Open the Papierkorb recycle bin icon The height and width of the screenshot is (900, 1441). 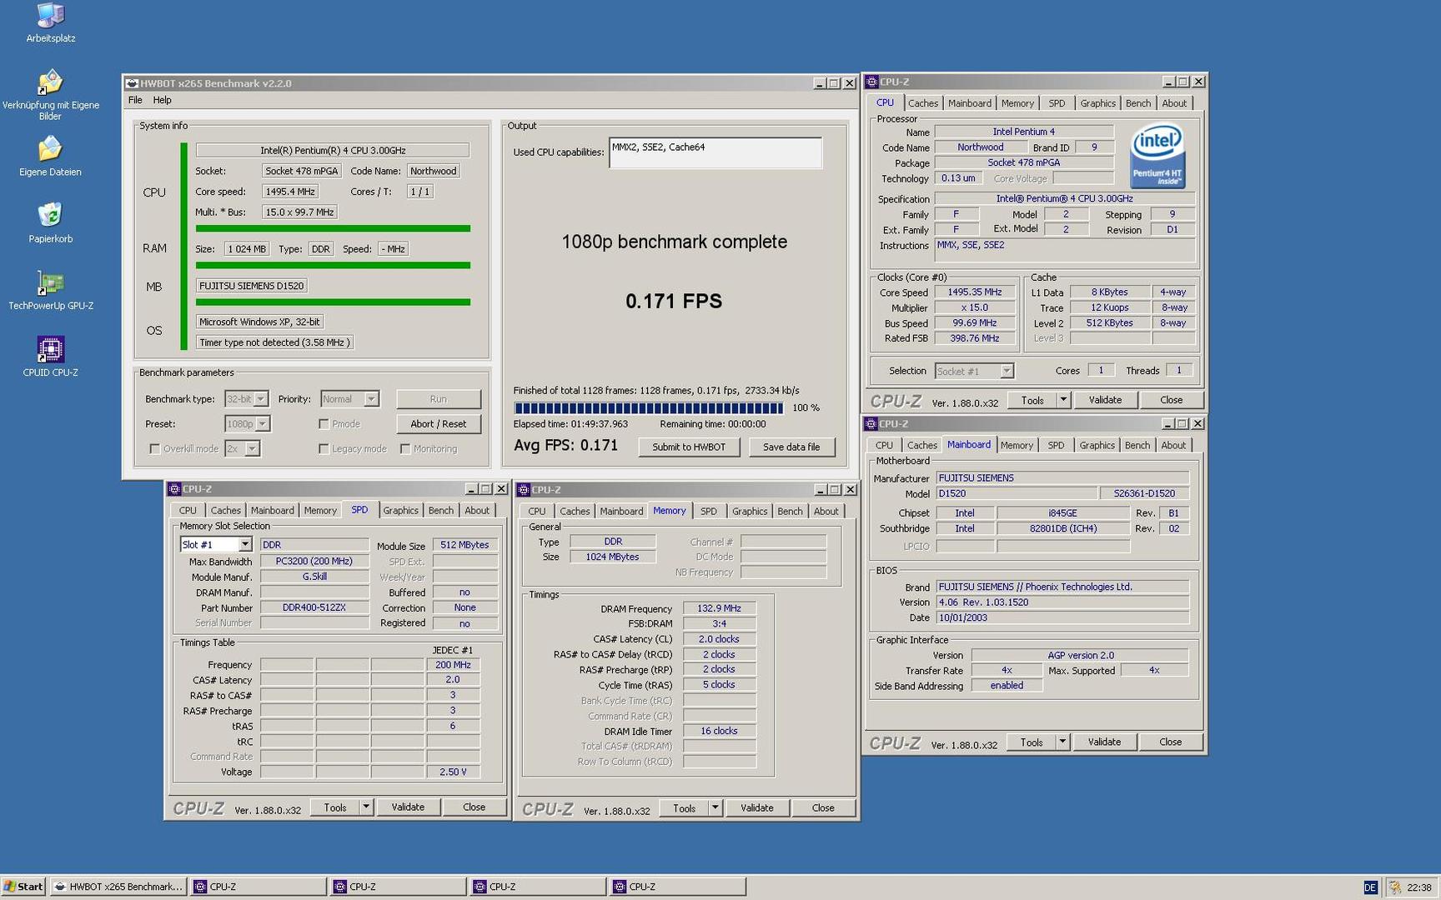(50, 222)
